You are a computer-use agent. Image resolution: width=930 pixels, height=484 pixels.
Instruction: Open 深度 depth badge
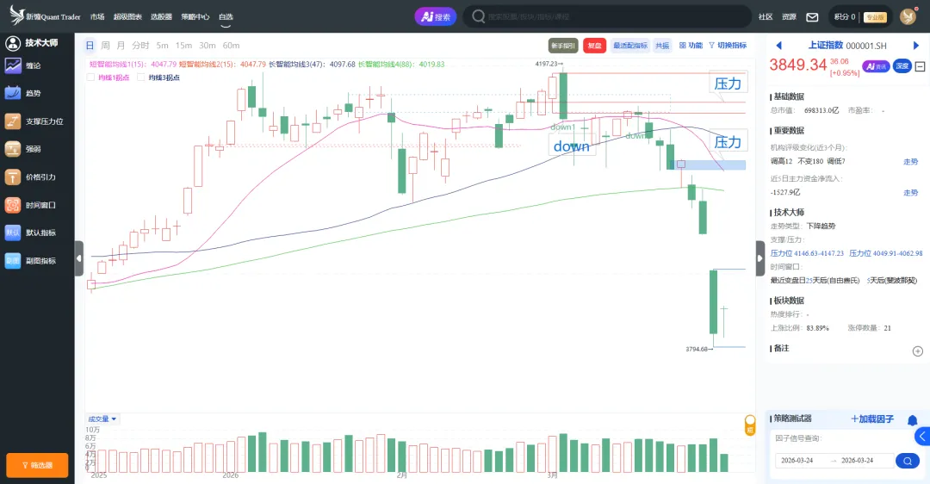pyautogui.click(x=902, y=66)
